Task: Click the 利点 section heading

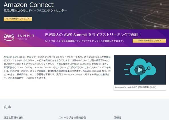Action: [7, 107]
